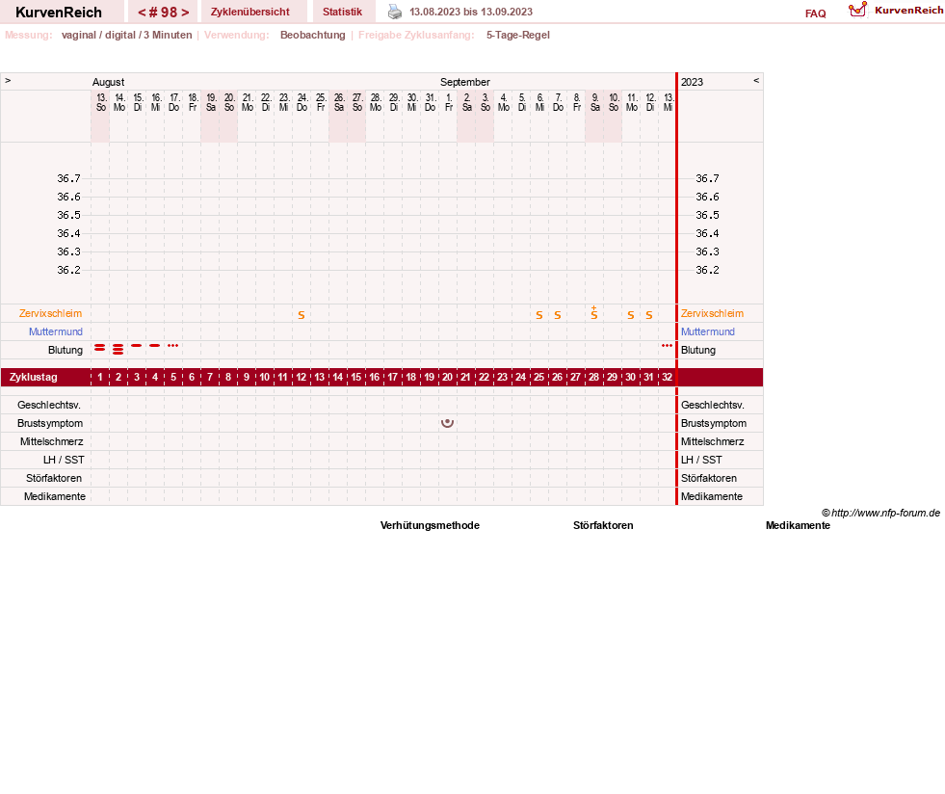Viewport: 945px width, 794px height.
Task: Open the Zyklenübersicht tab
Action: [250, 12]
